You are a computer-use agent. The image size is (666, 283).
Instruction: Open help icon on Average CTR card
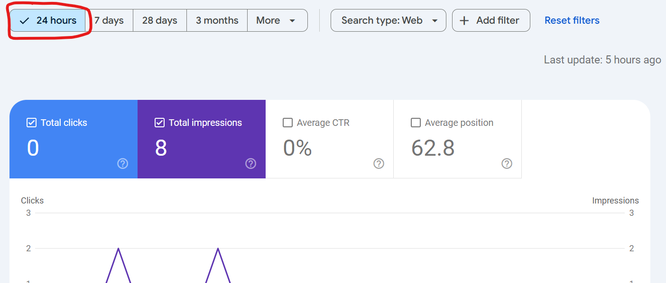tap(379, 164)
